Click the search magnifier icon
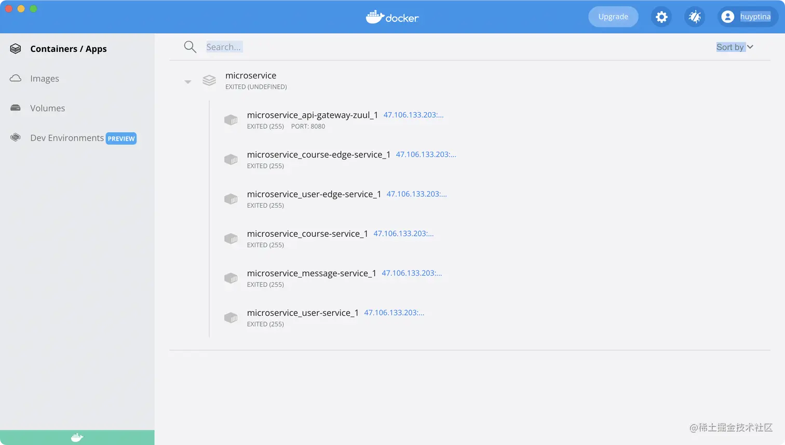Viewport: 785px width, 445px height. coord(190,47)
